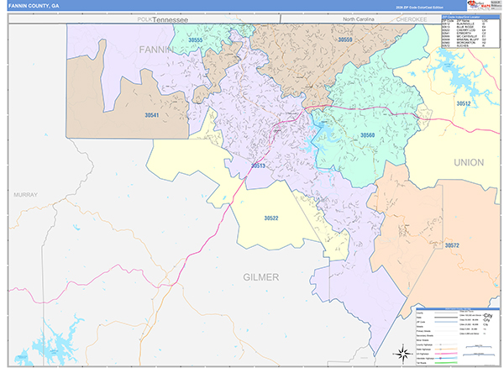The image size is (504, 368).
Task: Select the 30572 ZIP code label
Action: pos(452,245)
